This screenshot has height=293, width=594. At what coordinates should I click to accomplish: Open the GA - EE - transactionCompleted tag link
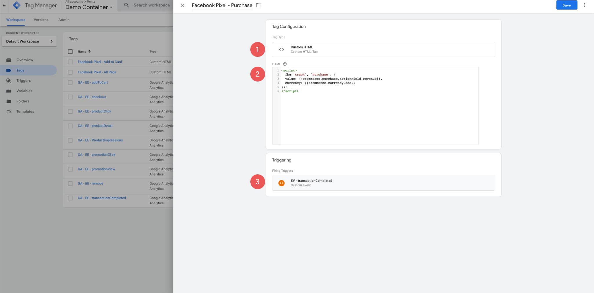point(102,198)
